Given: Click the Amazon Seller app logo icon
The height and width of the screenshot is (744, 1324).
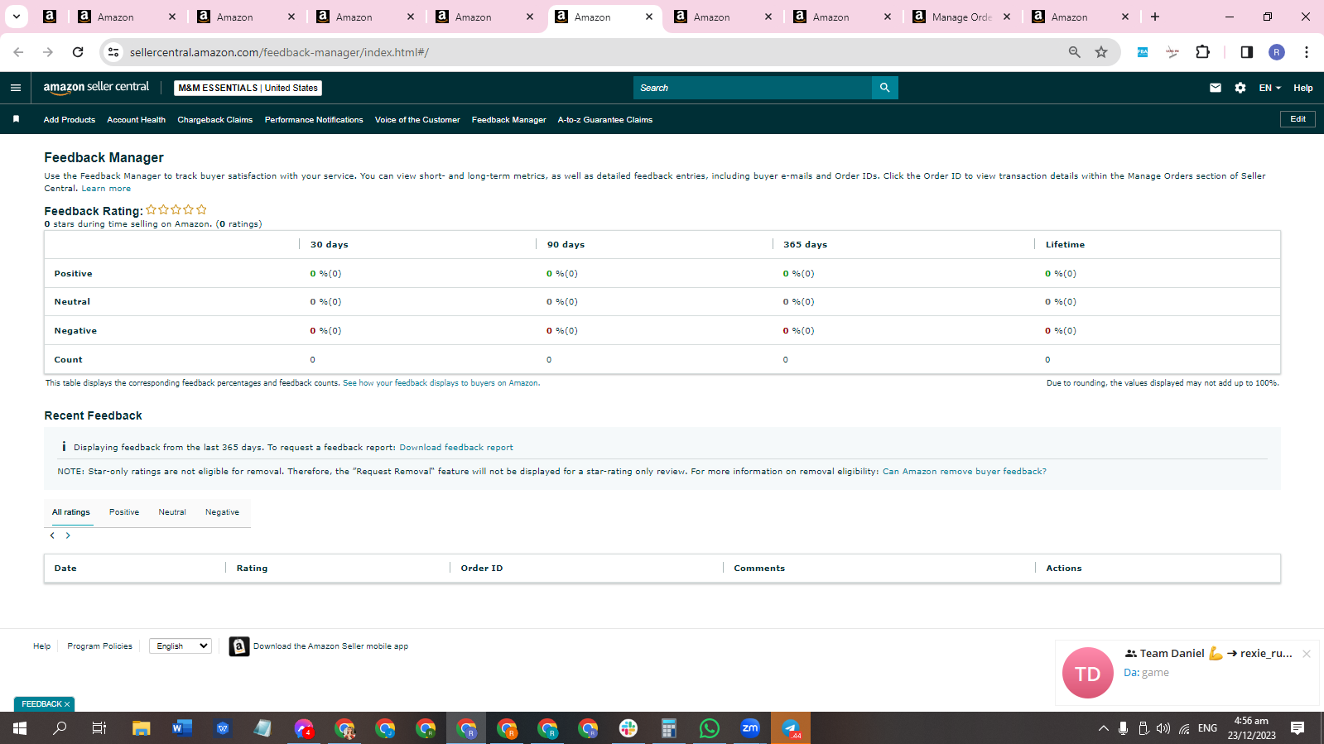Looking at the screenshot, I should pyautogui.click(x=239, y=646).
